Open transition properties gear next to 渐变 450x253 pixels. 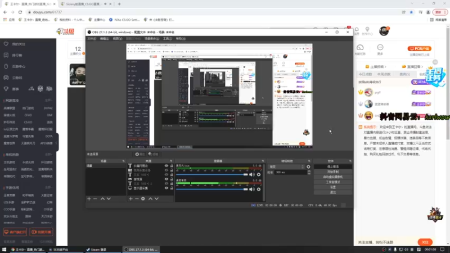[x=308, y=166]
